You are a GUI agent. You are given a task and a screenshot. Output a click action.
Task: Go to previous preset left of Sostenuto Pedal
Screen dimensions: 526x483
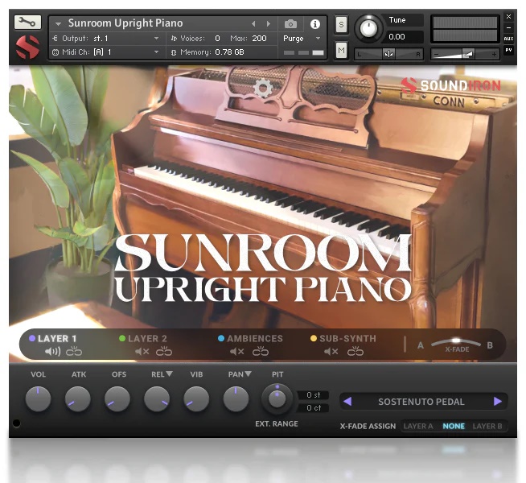[x=347, y=401]
